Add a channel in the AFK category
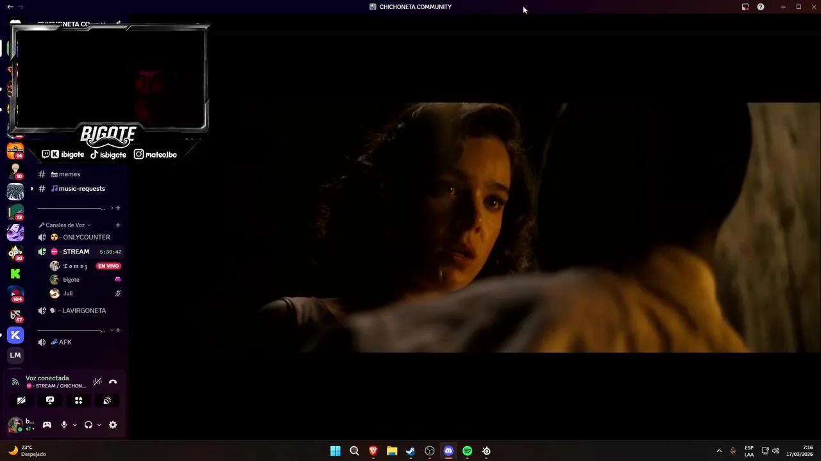The image size is (821, 461). pos(118,330)
